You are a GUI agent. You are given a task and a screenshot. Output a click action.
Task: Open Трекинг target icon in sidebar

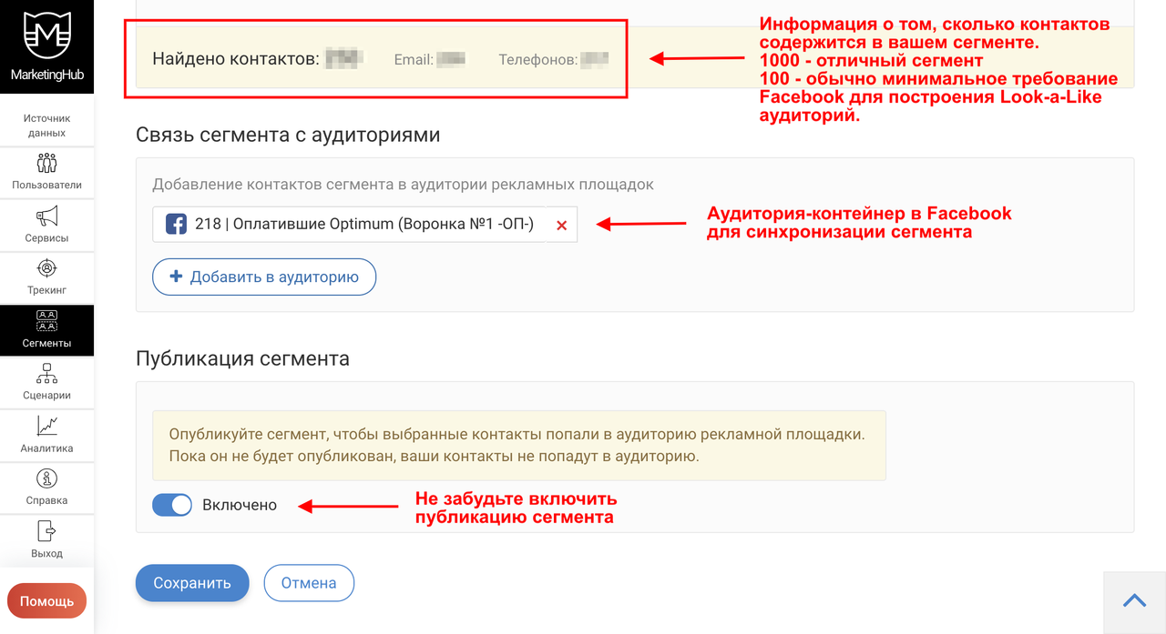click(x=46, y=268)
